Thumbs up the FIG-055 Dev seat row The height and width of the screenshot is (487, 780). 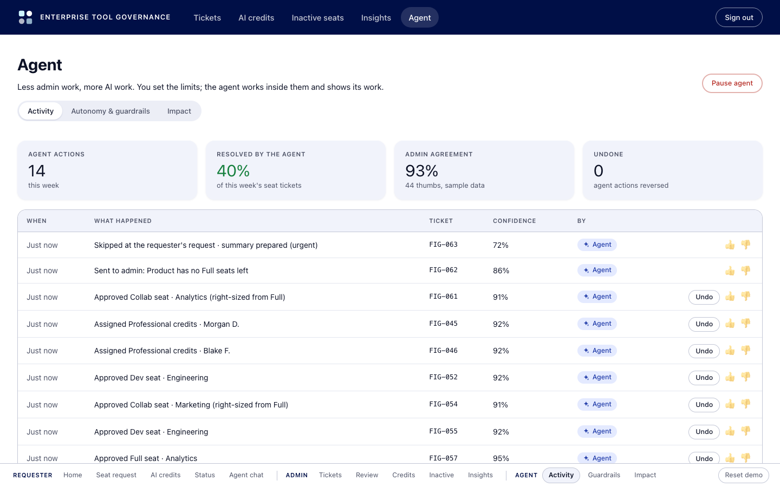tap(730, 431)
